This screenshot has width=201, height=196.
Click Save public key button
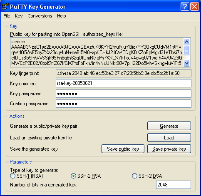[123, 149]
